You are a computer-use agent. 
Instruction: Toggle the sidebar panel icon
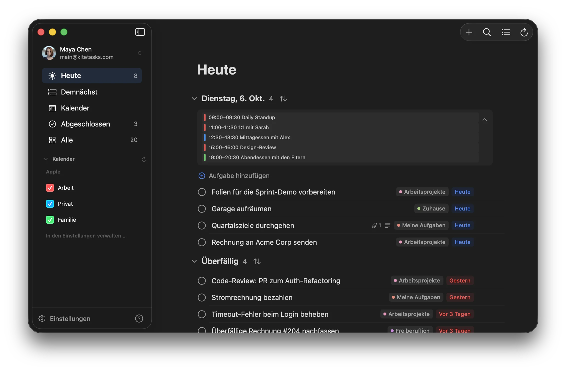point(140,32)
